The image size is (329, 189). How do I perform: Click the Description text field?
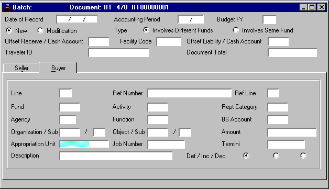click(116, 156)
